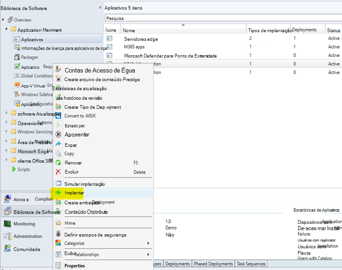Select the M365 apps row name

(x=135, y=47)
